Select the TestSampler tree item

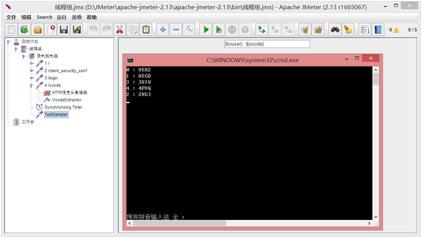pyautogui.click(x=56, y=114)
